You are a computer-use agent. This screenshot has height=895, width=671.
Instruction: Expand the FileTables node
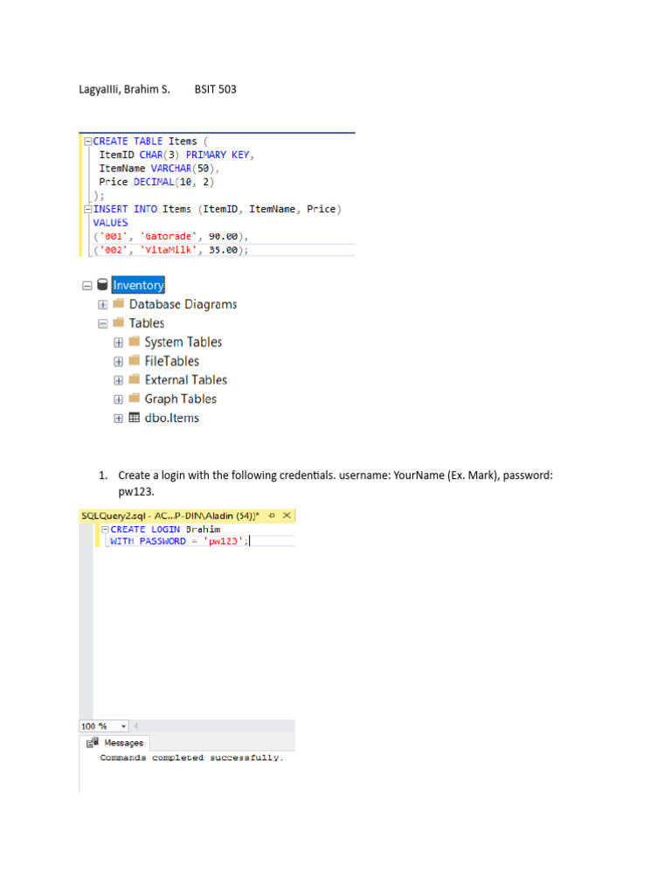pyautogui.click(x=118, y=361)
